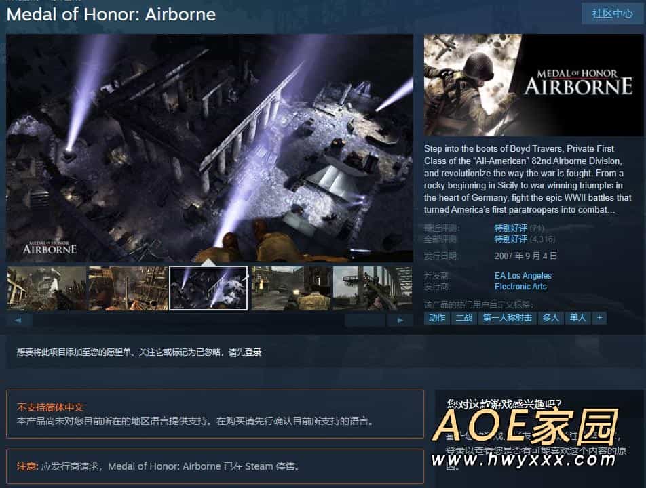646x488 pixels.
Task: Click the right arrow of screenshot carousel
Action: point(400,320)
